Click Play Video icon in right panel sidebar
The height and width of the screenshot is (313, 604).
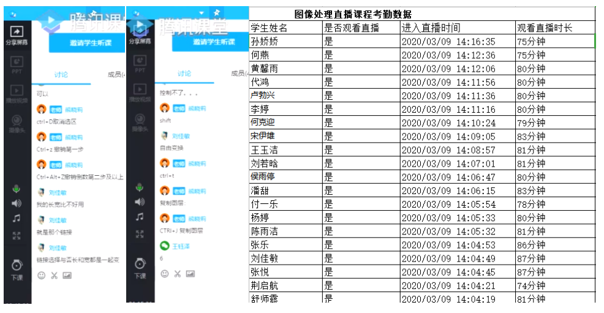tap(140, 92)
